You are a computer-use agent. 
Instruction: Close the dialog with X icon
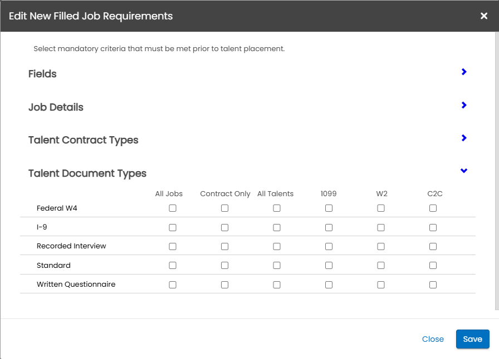point(484,16)
